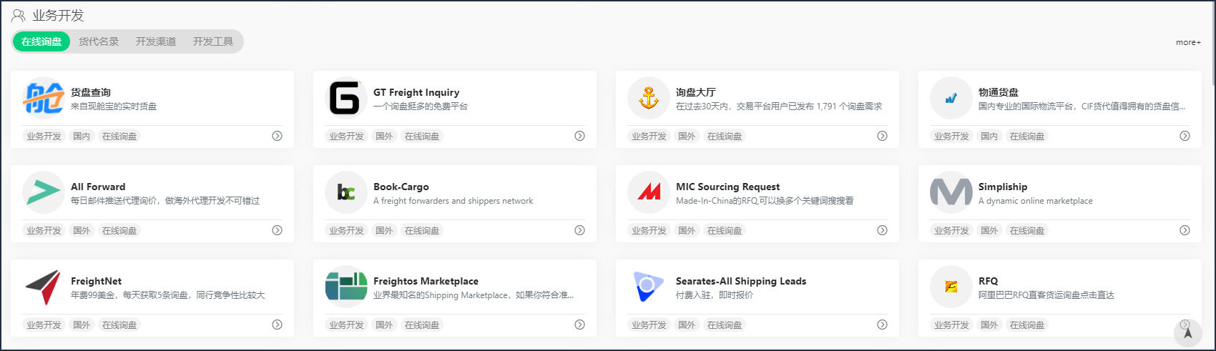Viewport: 1216px width, 351px height.
Task: Switch to the 开发工具 tab
Action: click(213, 41)
